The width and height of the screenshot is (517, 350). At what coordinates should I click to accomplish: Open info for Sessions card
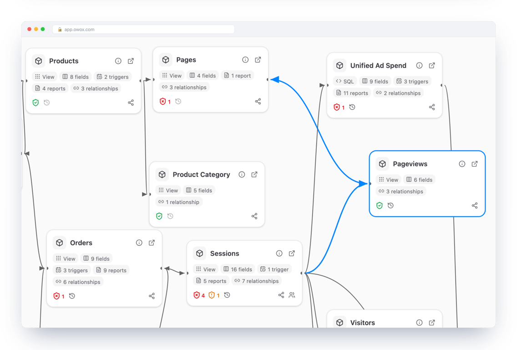click(x=279, y=253)
